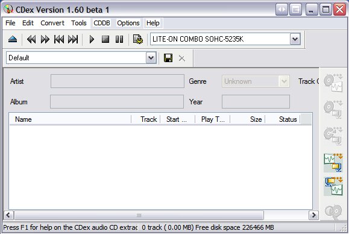Click the WAV to compressed file conversion icon
349x234 pixels.
click(333, 162)
